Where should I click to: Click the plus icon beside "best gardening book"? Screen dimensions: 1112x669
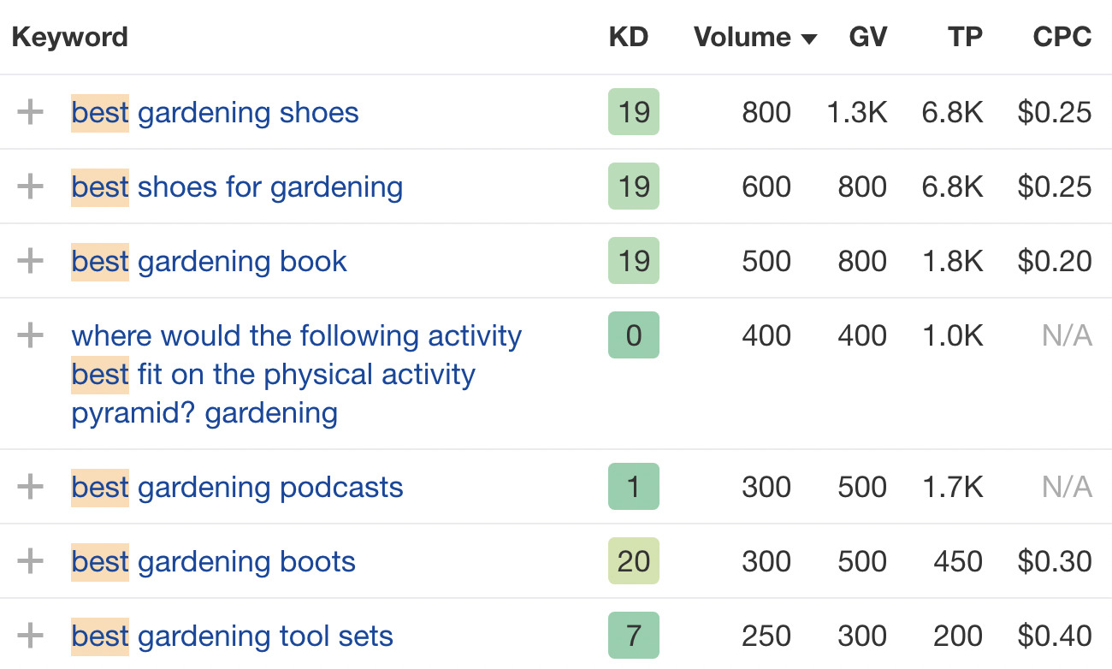click(x=31, y=261)
